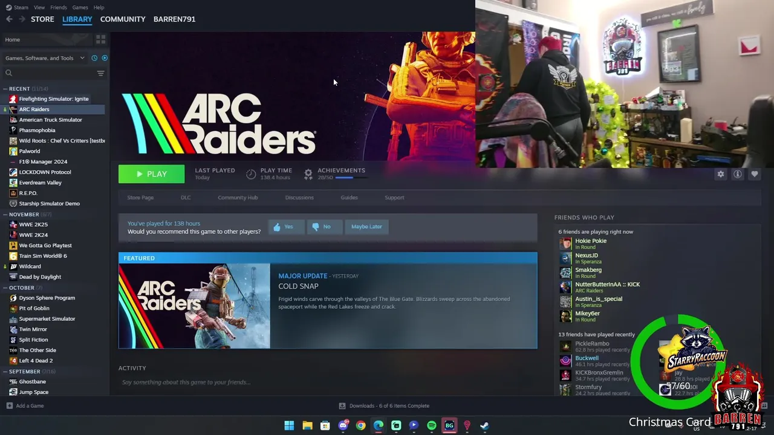Open Games, Software, and Tools dropdown

point(45,58)
